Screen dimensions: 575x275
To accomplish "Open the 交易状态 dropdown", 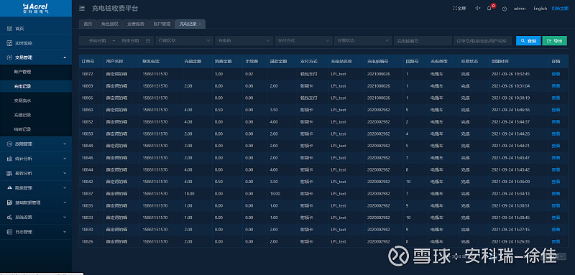I will (363, 41).
